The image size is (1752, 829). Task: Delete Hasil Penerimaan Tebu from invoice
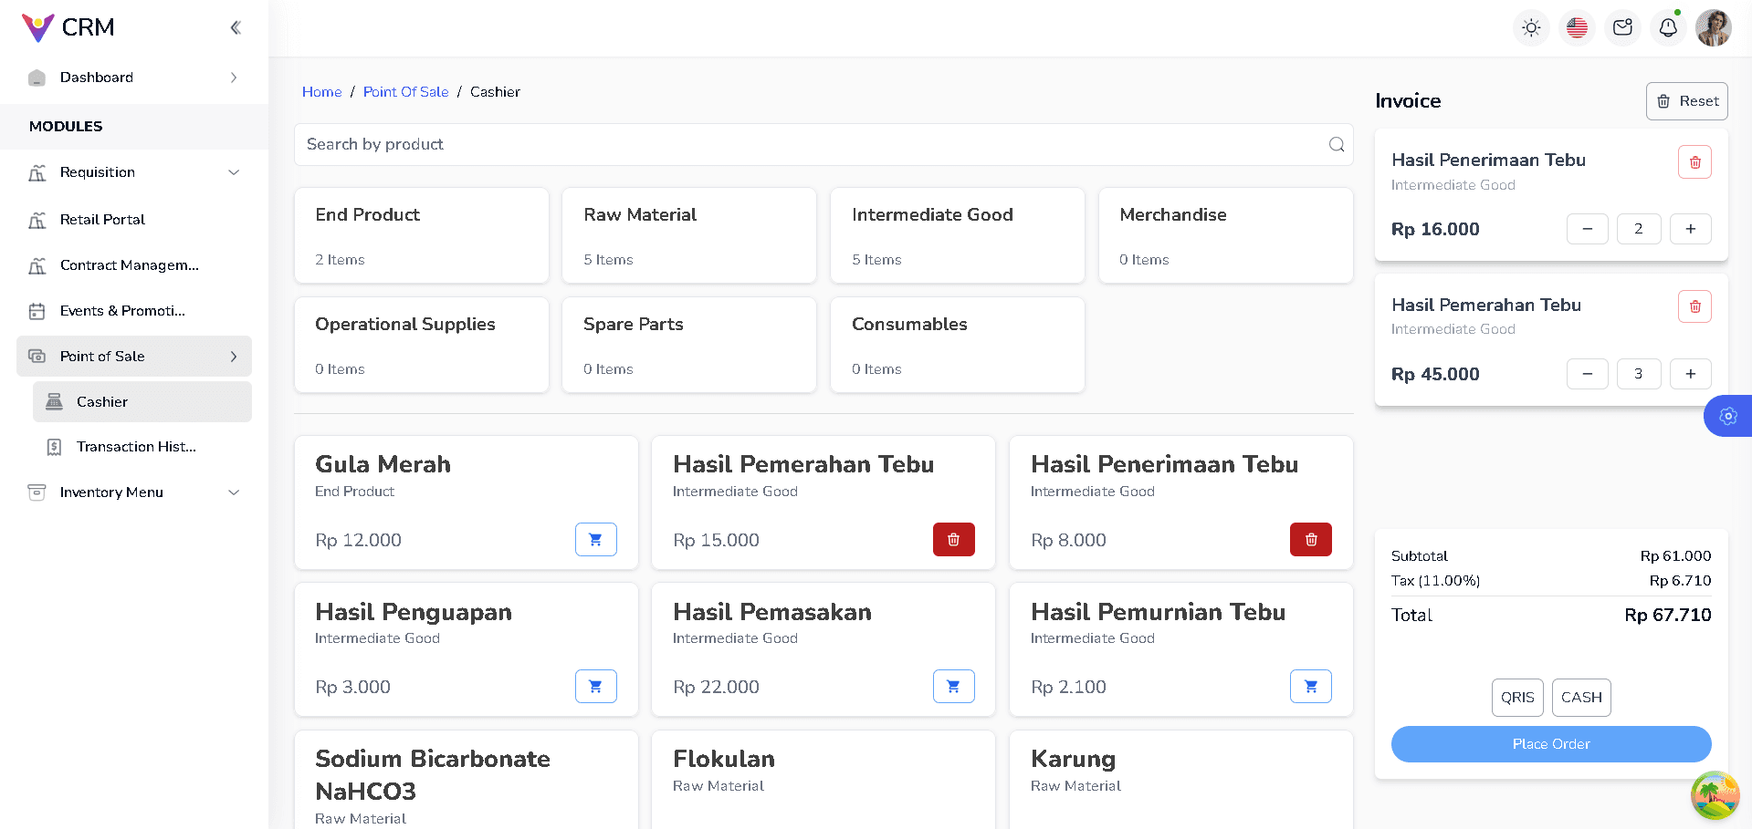point(1694,162)
